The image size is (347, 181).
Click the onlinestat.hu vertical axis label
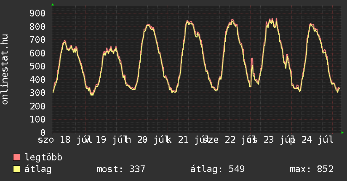point(5,69)
